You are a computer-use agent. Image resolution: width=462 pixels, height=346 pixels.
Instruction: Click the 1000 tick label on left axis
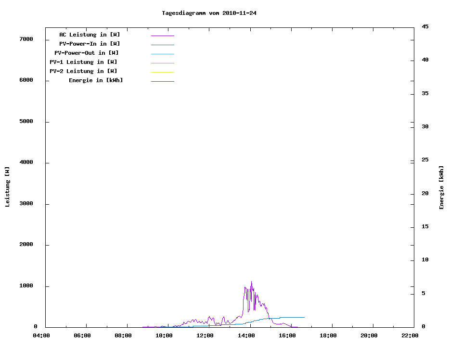click(x=26, y=286)
